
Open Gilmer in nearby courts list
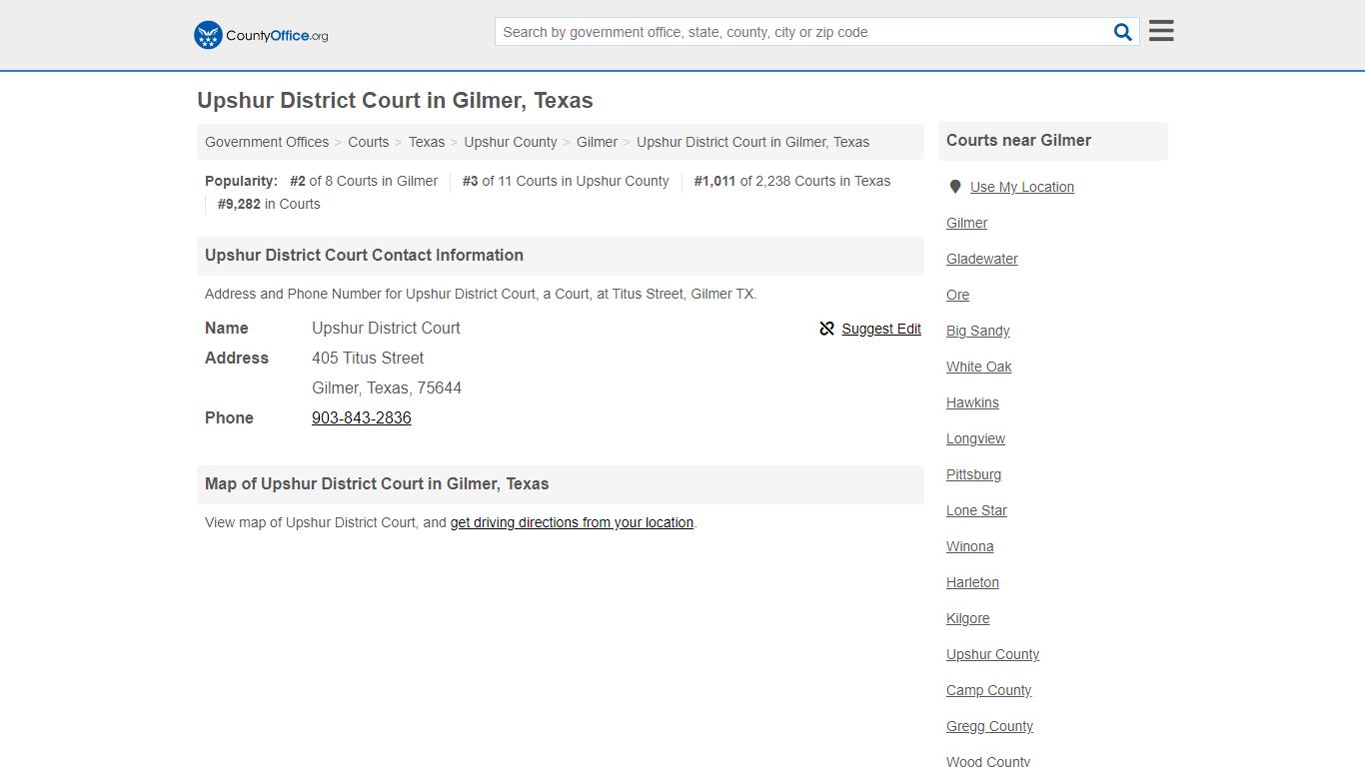[967, 223]
